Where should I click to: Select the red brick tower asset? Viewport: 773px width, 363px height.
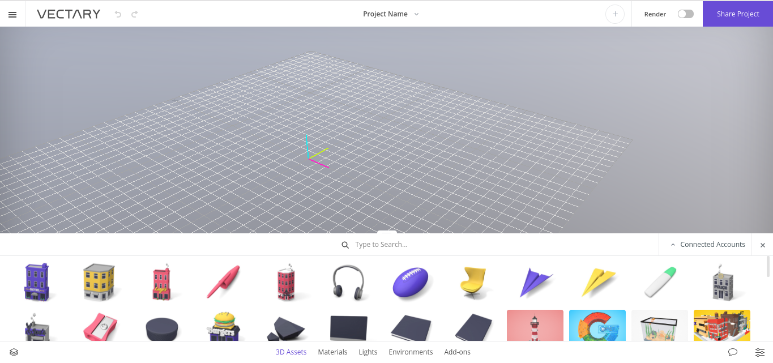pyautogui.click(x=287, y=281)
